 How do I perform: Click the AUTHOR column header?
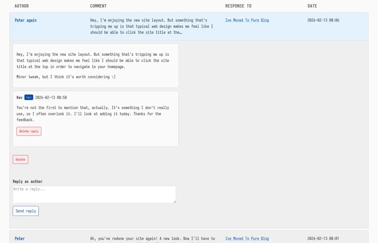point(21,6)
